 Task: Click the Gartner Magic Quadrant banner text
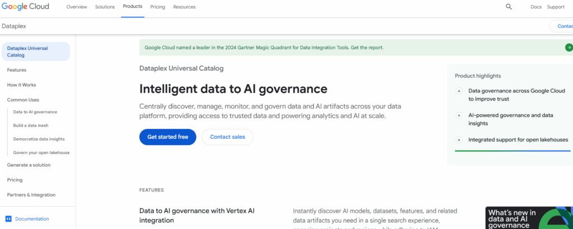click(264, 48)
